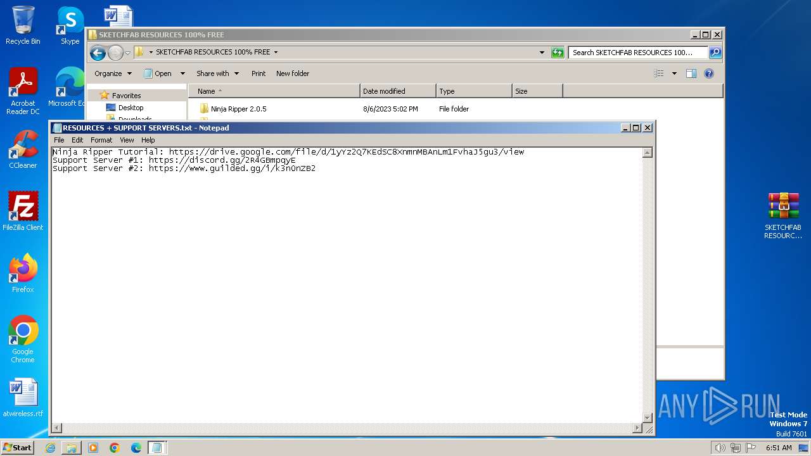Open the taskbar clock showing 6:51 AM
This screenshot has height=456, width=811.
[779, 448]
